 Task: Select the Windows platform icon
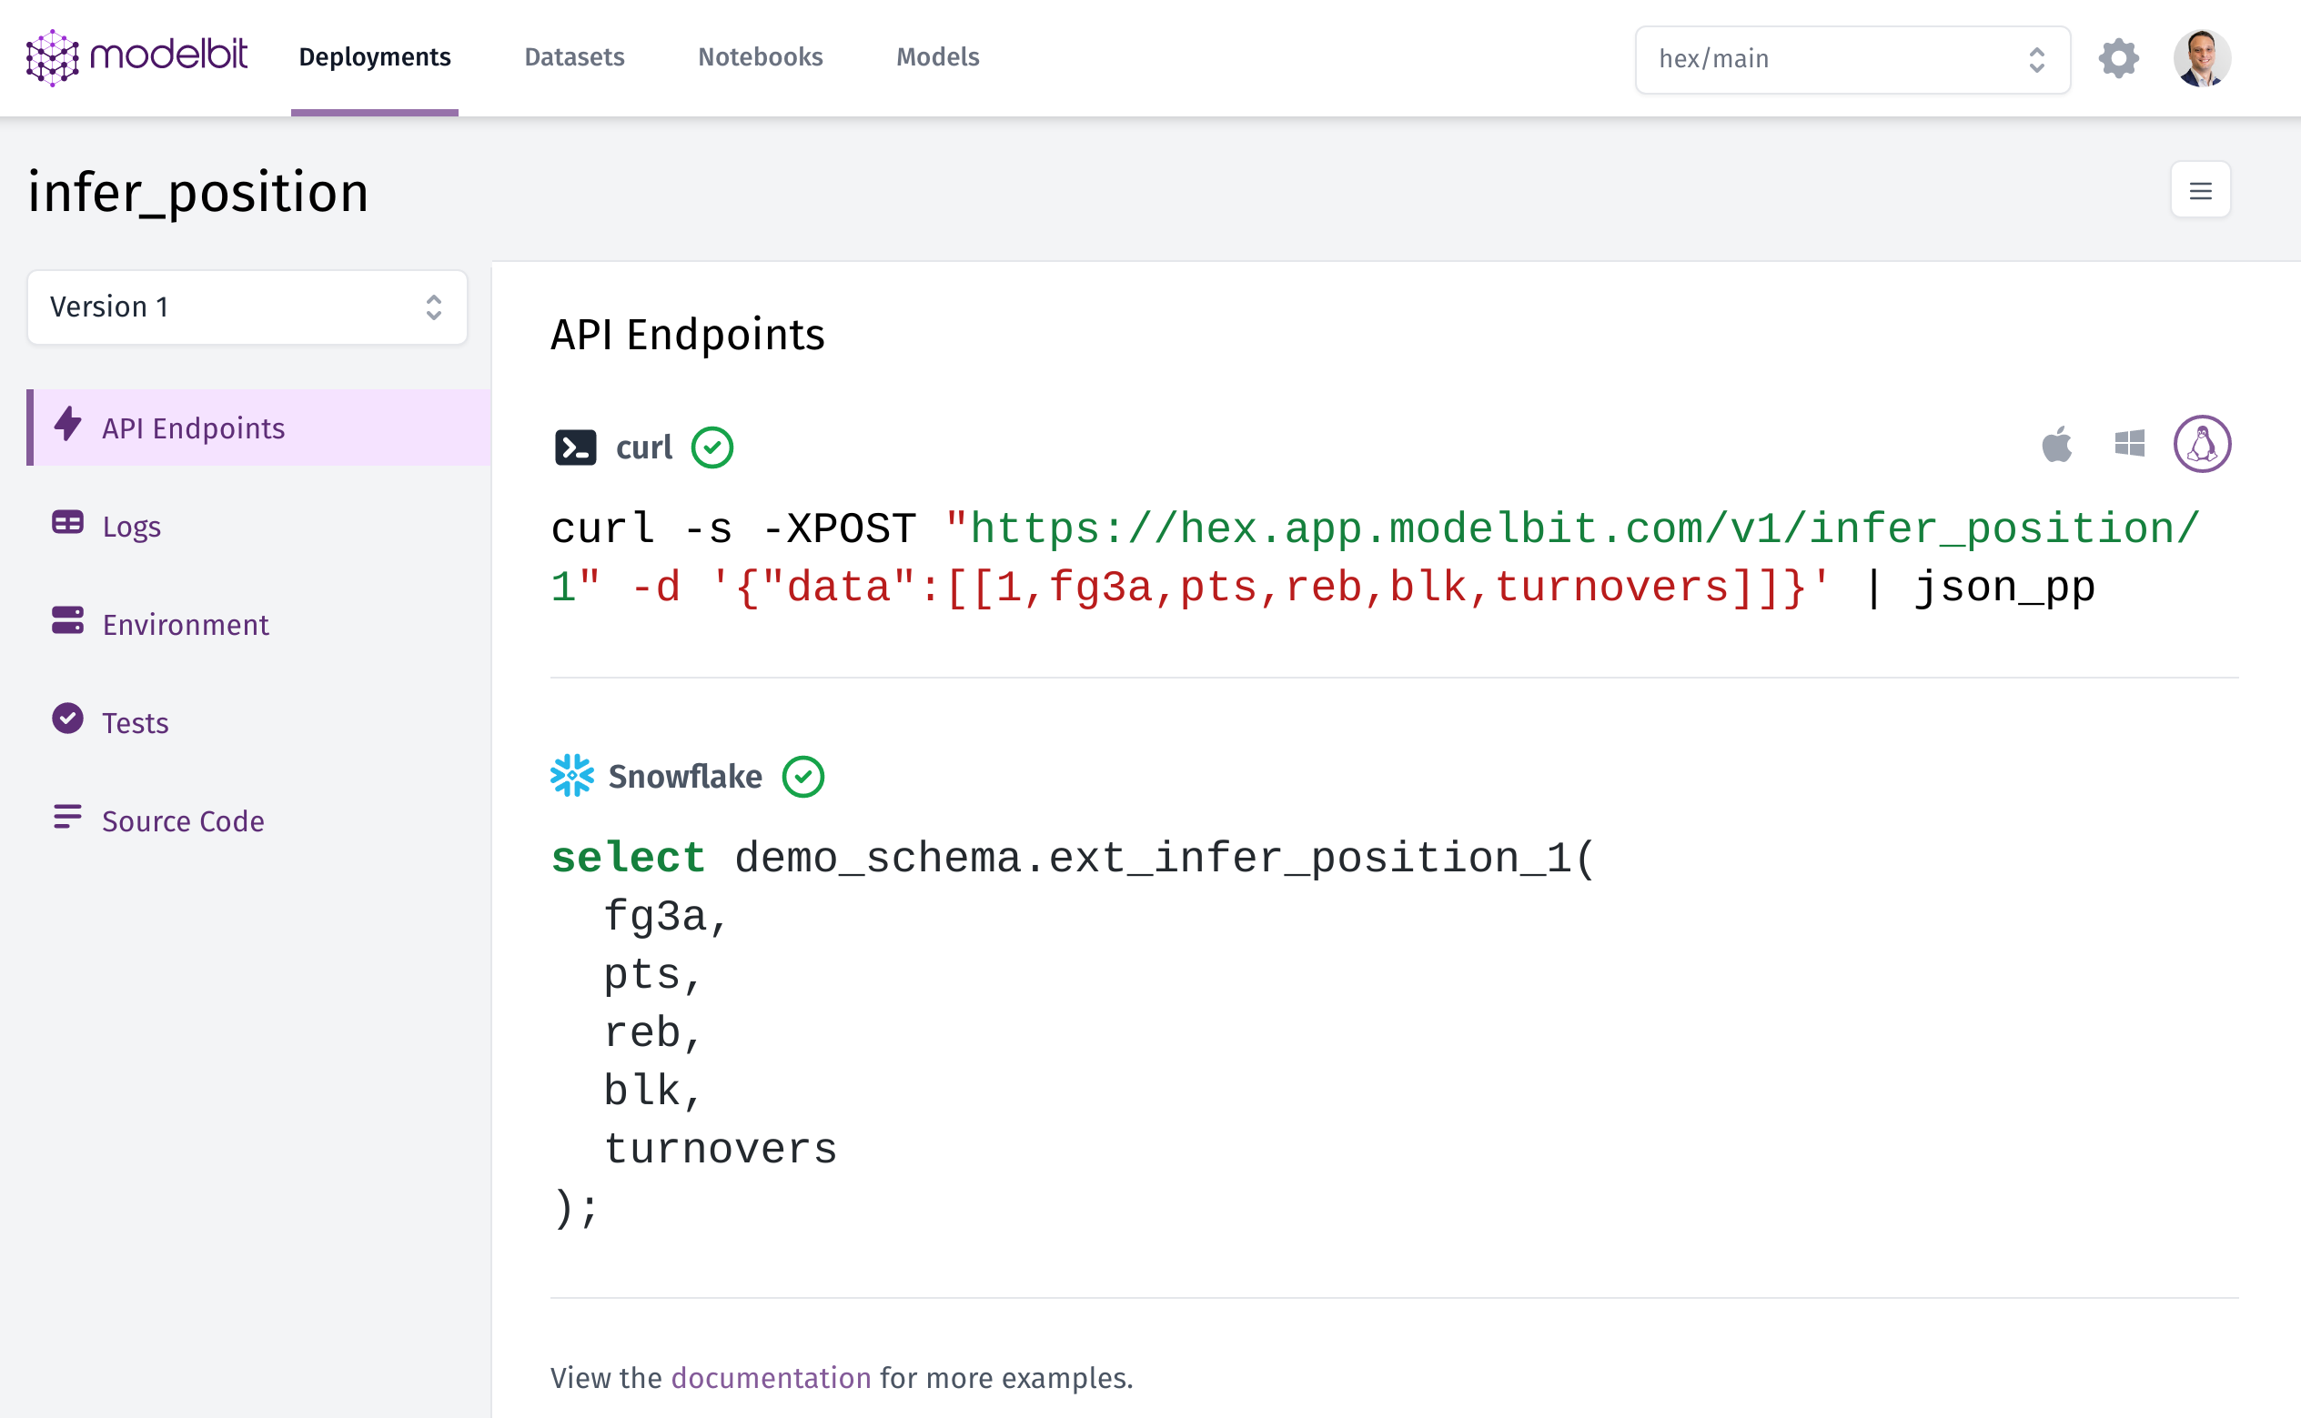click(x=2129, y=445)
